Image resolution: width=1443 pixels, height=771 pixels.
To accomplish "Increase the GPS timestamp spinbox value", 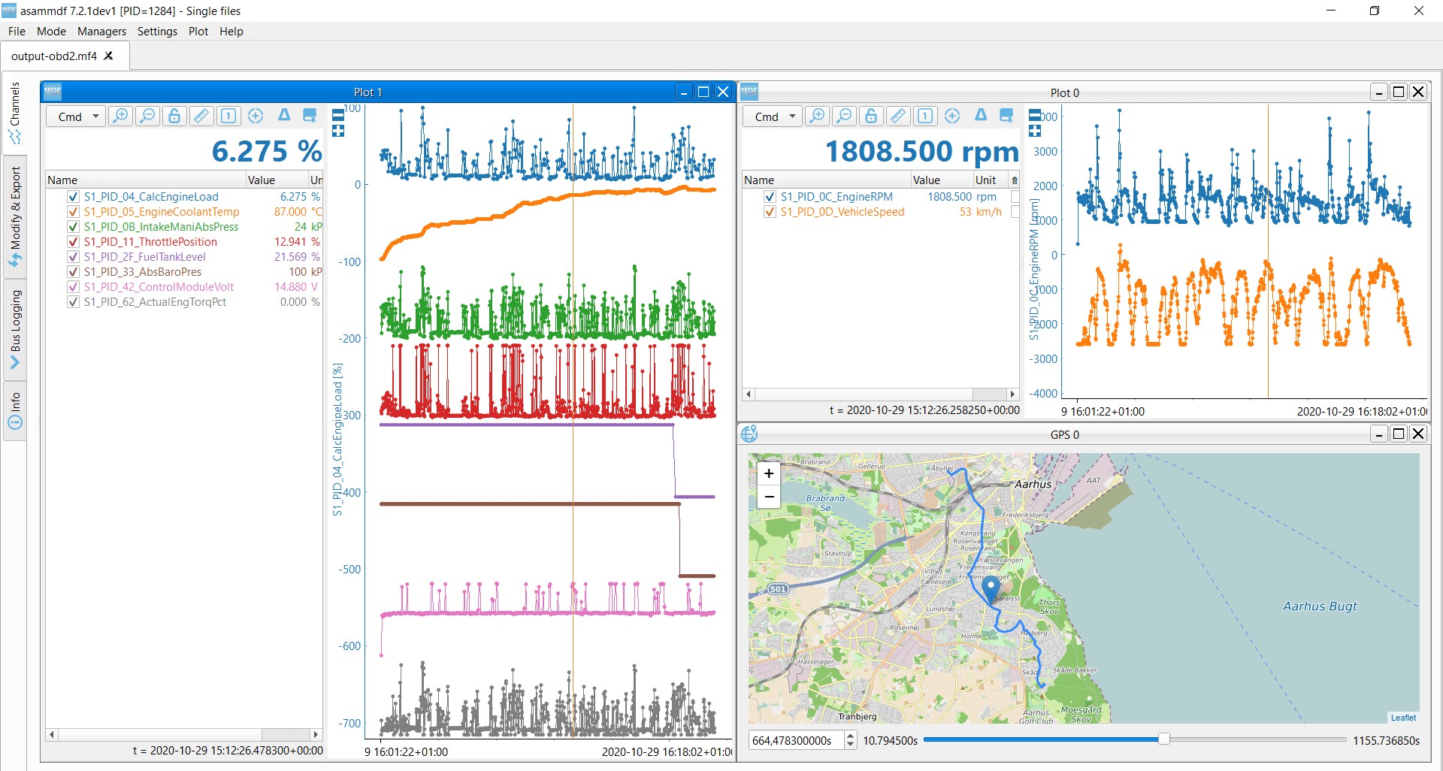I will pos(850,736).
